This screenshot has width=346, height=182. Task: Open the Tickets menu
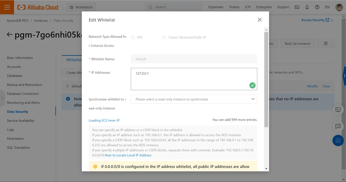point(234,7)
